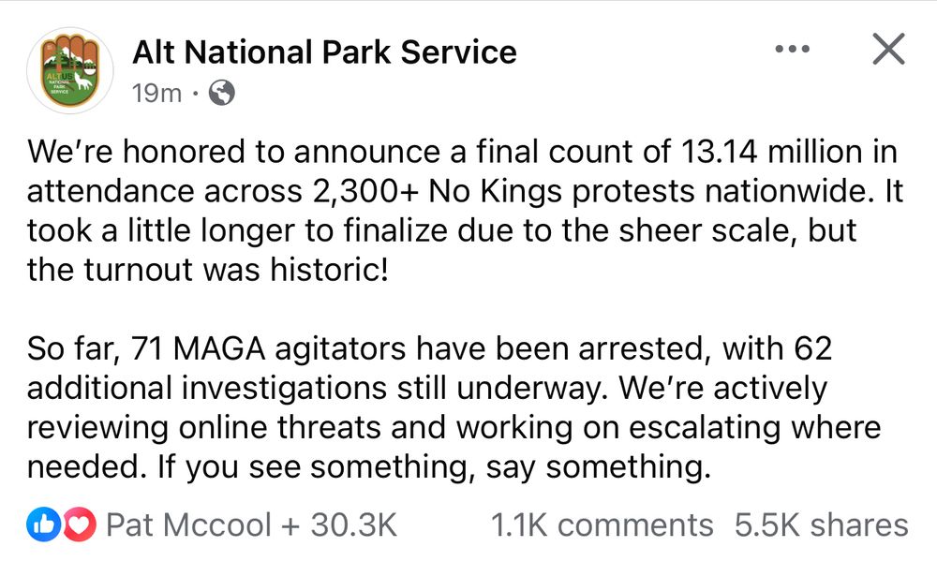Viewport: 937px width, 576px height.
Task: Dismiss the post with the X button
Action: point(887,50)
